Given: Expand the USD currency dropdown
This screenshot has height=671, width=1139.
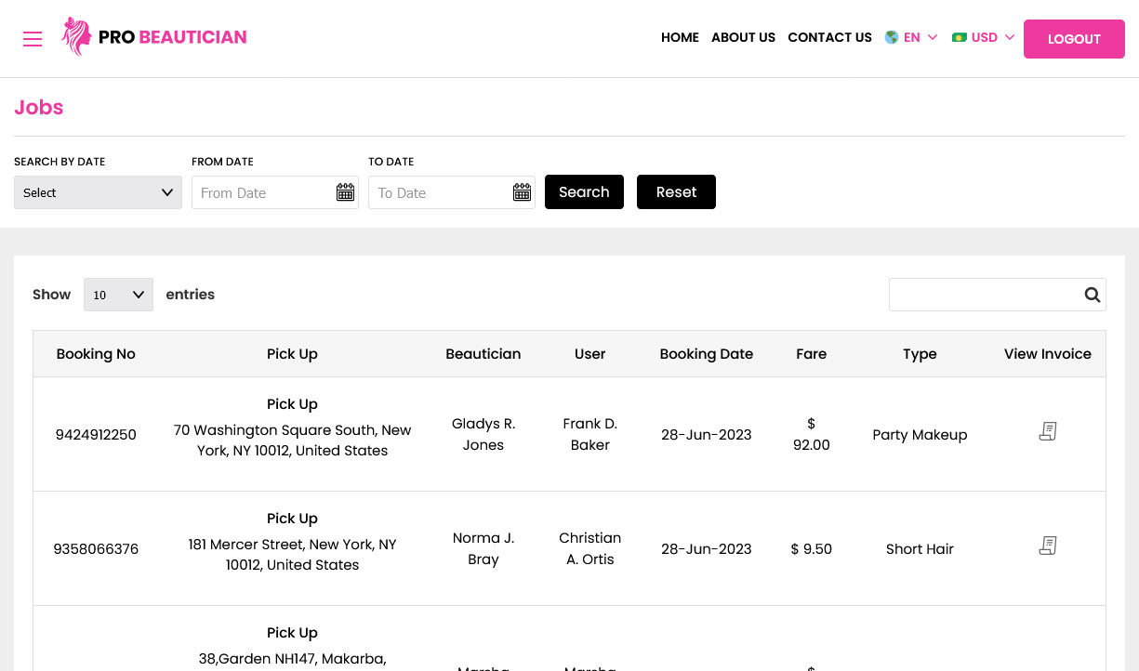Looking at the screenshot, I should [984, 37].
